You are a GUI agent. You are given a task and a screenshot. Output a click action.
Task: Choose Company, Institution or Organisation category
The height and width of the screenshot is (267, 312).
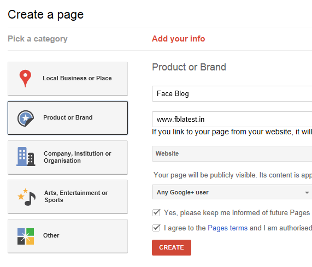[x=68, y=157]
